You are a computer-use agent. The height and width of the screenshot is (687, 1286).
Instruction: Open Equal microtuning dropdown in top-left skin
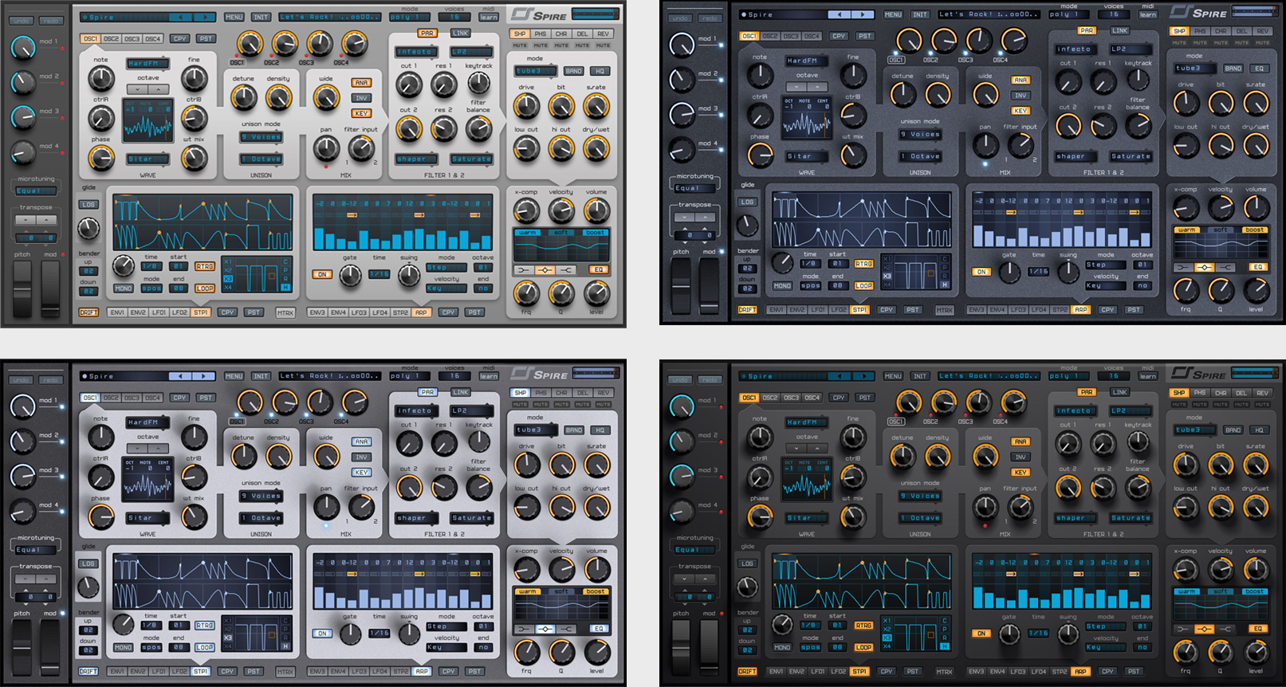(x=36, y=190)
